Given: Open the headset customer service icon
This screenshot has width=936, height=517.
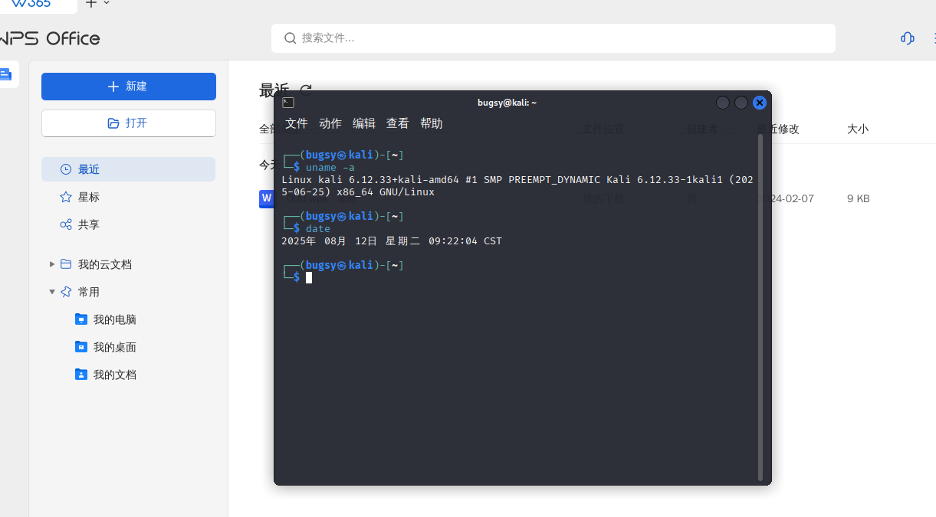Looking at the screenshot, I should pyautogui.click(x=908, y=38).
